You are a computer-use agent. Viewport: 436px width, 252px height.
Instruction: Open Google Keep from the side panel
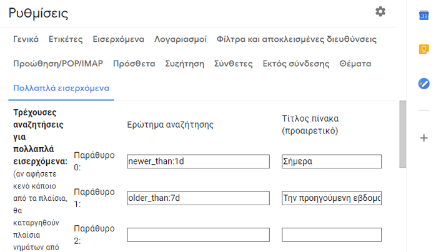(x=424, y=49)
